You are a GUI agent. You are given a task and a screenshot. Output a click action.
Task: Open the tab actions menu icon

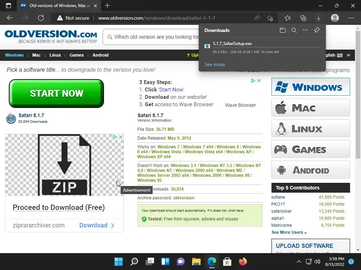click(8, 6)
